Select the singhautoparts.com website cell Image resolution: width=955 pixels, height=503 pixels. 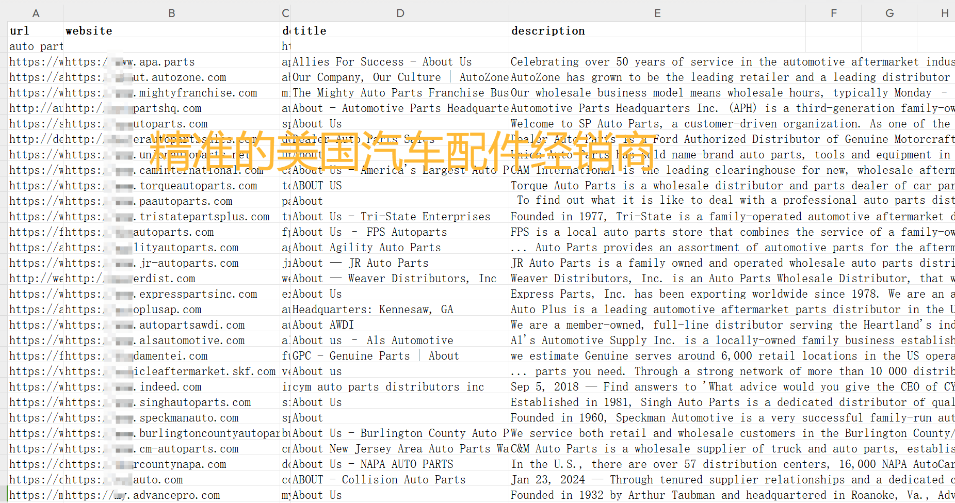(x=172, y=402)
